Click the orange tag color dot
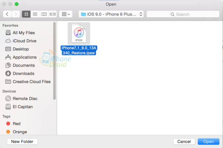Viewport: 223px width, 148px height. tap(8, 132)
